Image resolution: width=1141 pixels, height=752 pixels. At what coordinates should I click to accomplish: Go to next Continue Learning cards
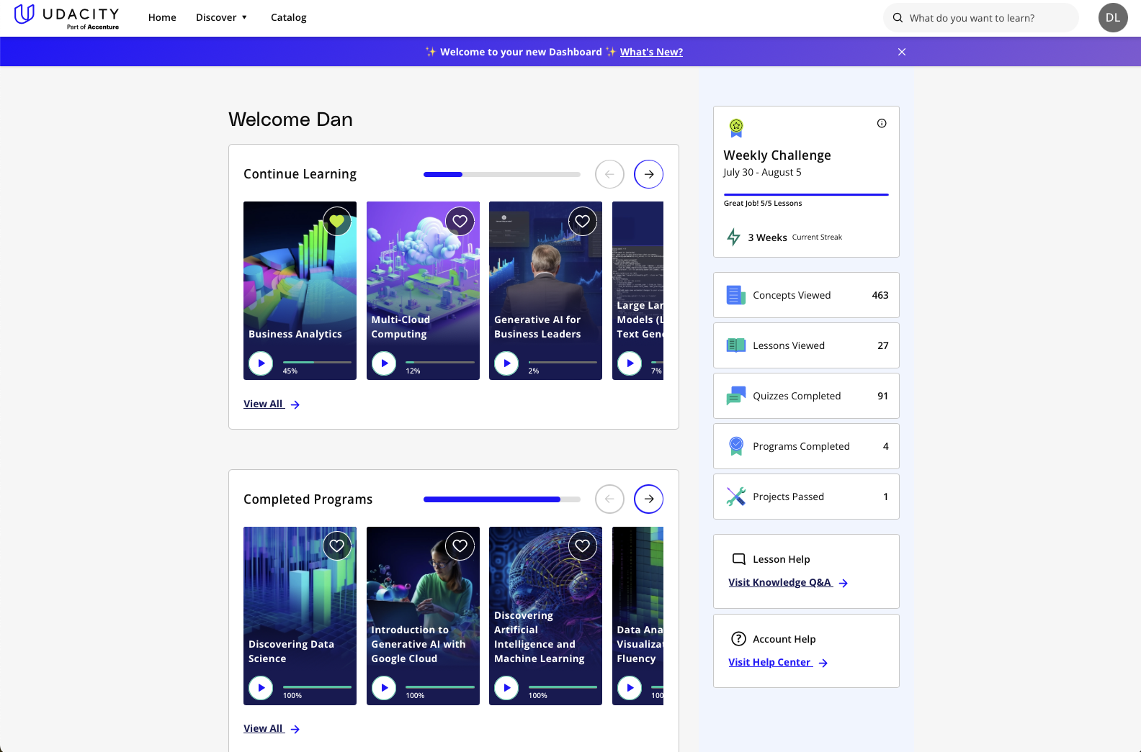pos(649,174)
